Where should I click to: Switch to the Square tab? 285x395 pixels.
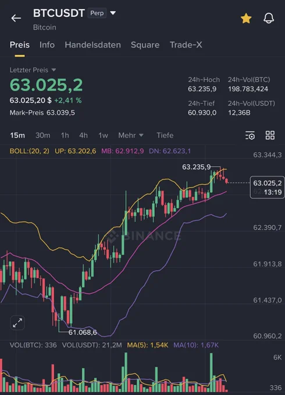[145, 45]
